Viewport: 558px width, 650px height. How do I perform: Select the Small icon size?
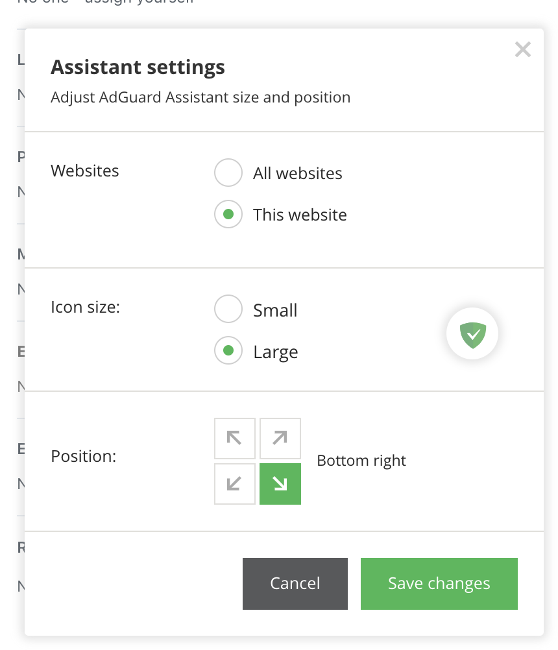[x=228, y=309]
